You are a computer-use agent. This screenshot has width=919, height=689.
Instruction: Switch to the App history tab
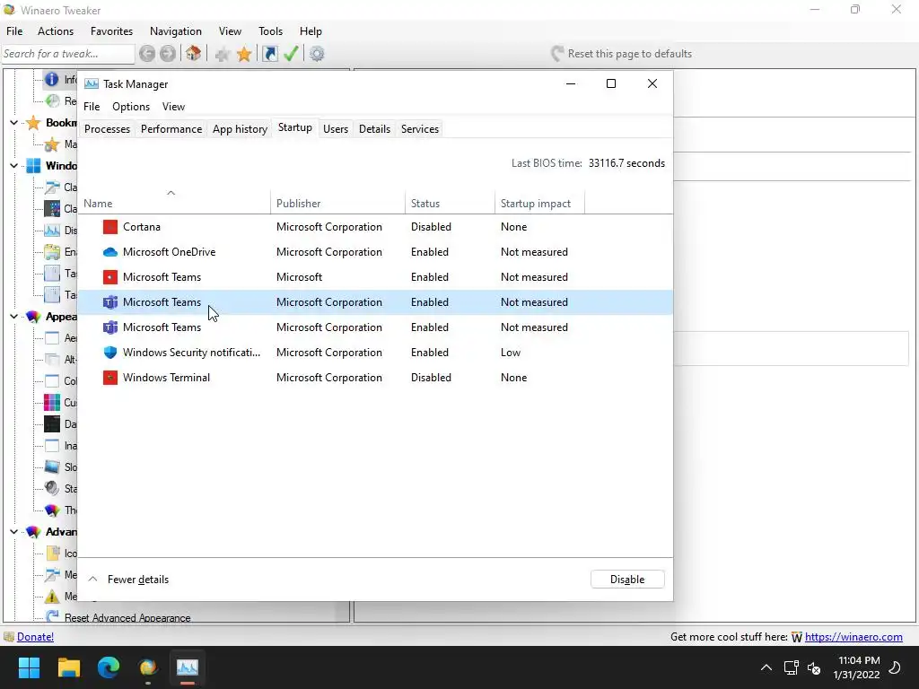[x=240, y=129]
